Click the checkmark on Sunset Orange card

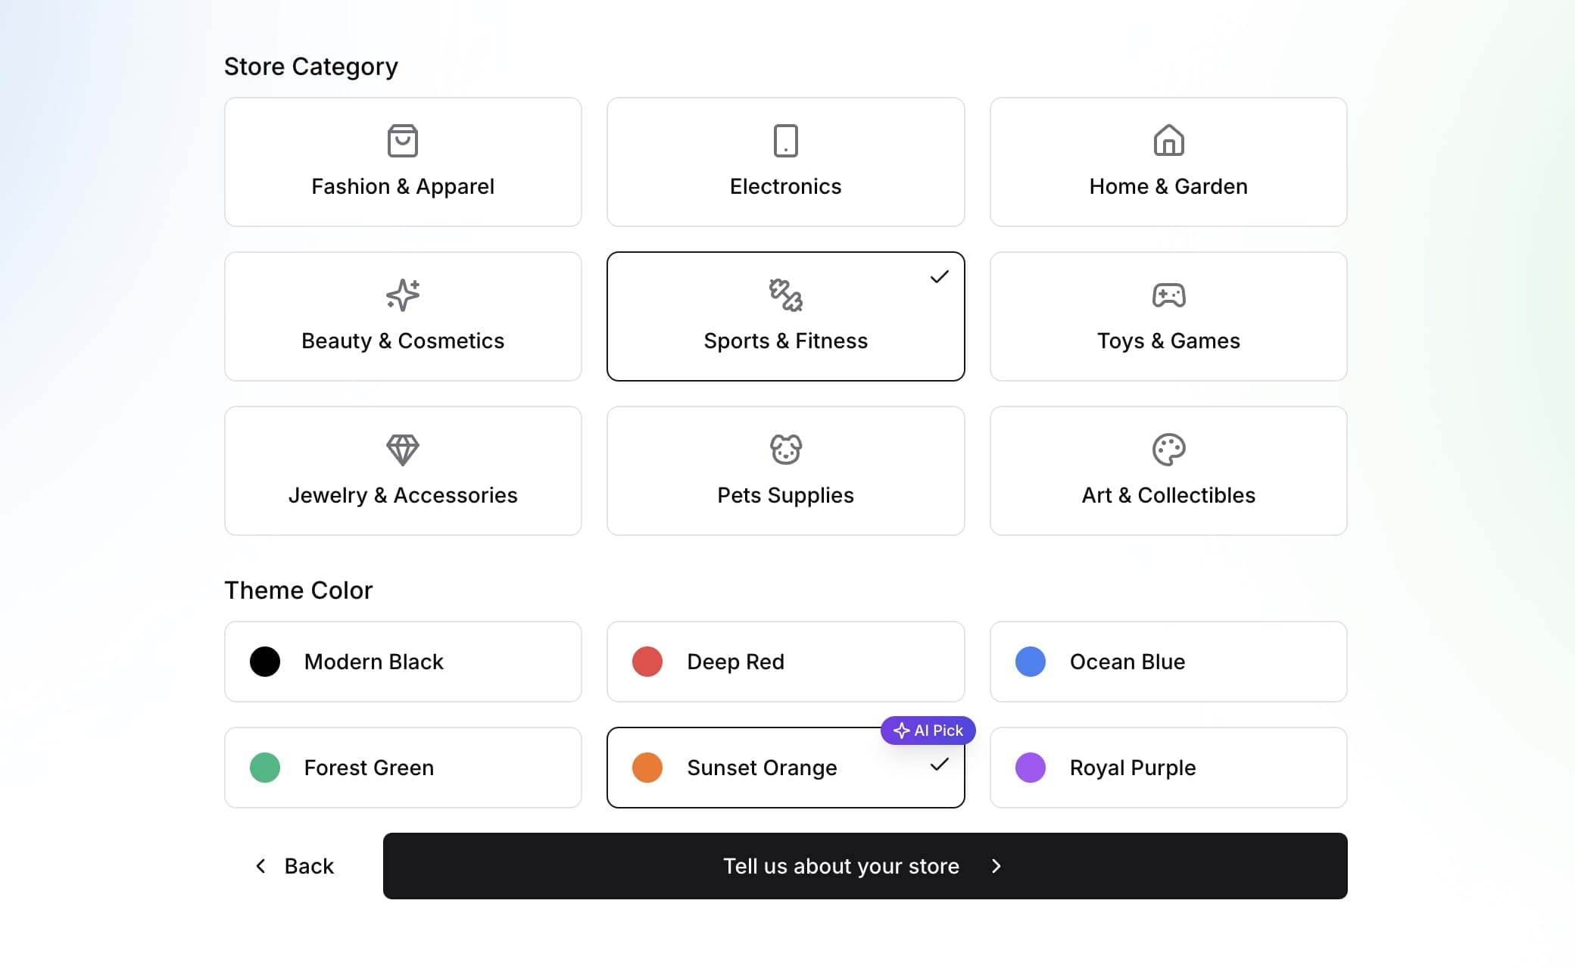(x=939, y=765)
